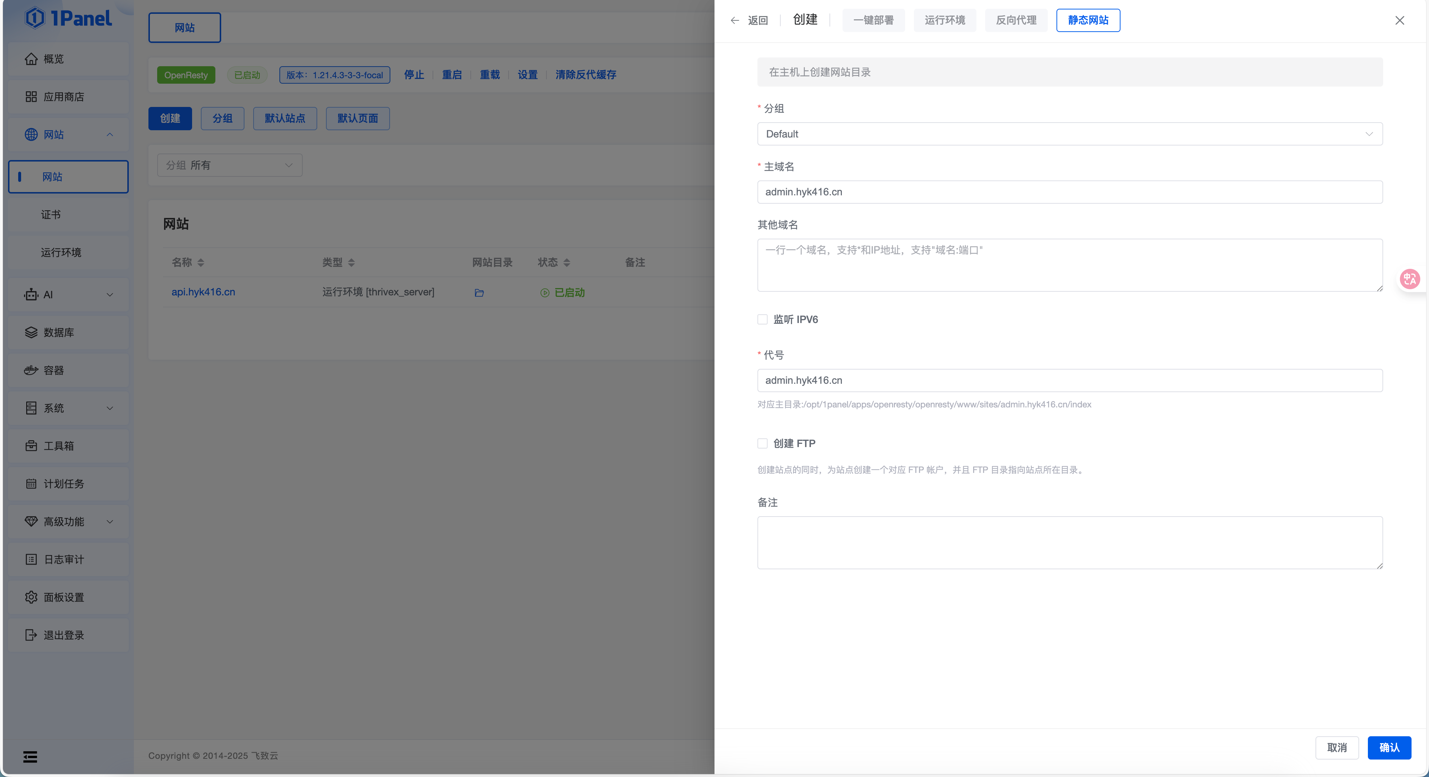The width and height of the screenshot is (1429, 777).
Task: Switch to the 运行环境 tab in create drawer
Action: pyautogui.click(x=945, y=20)
